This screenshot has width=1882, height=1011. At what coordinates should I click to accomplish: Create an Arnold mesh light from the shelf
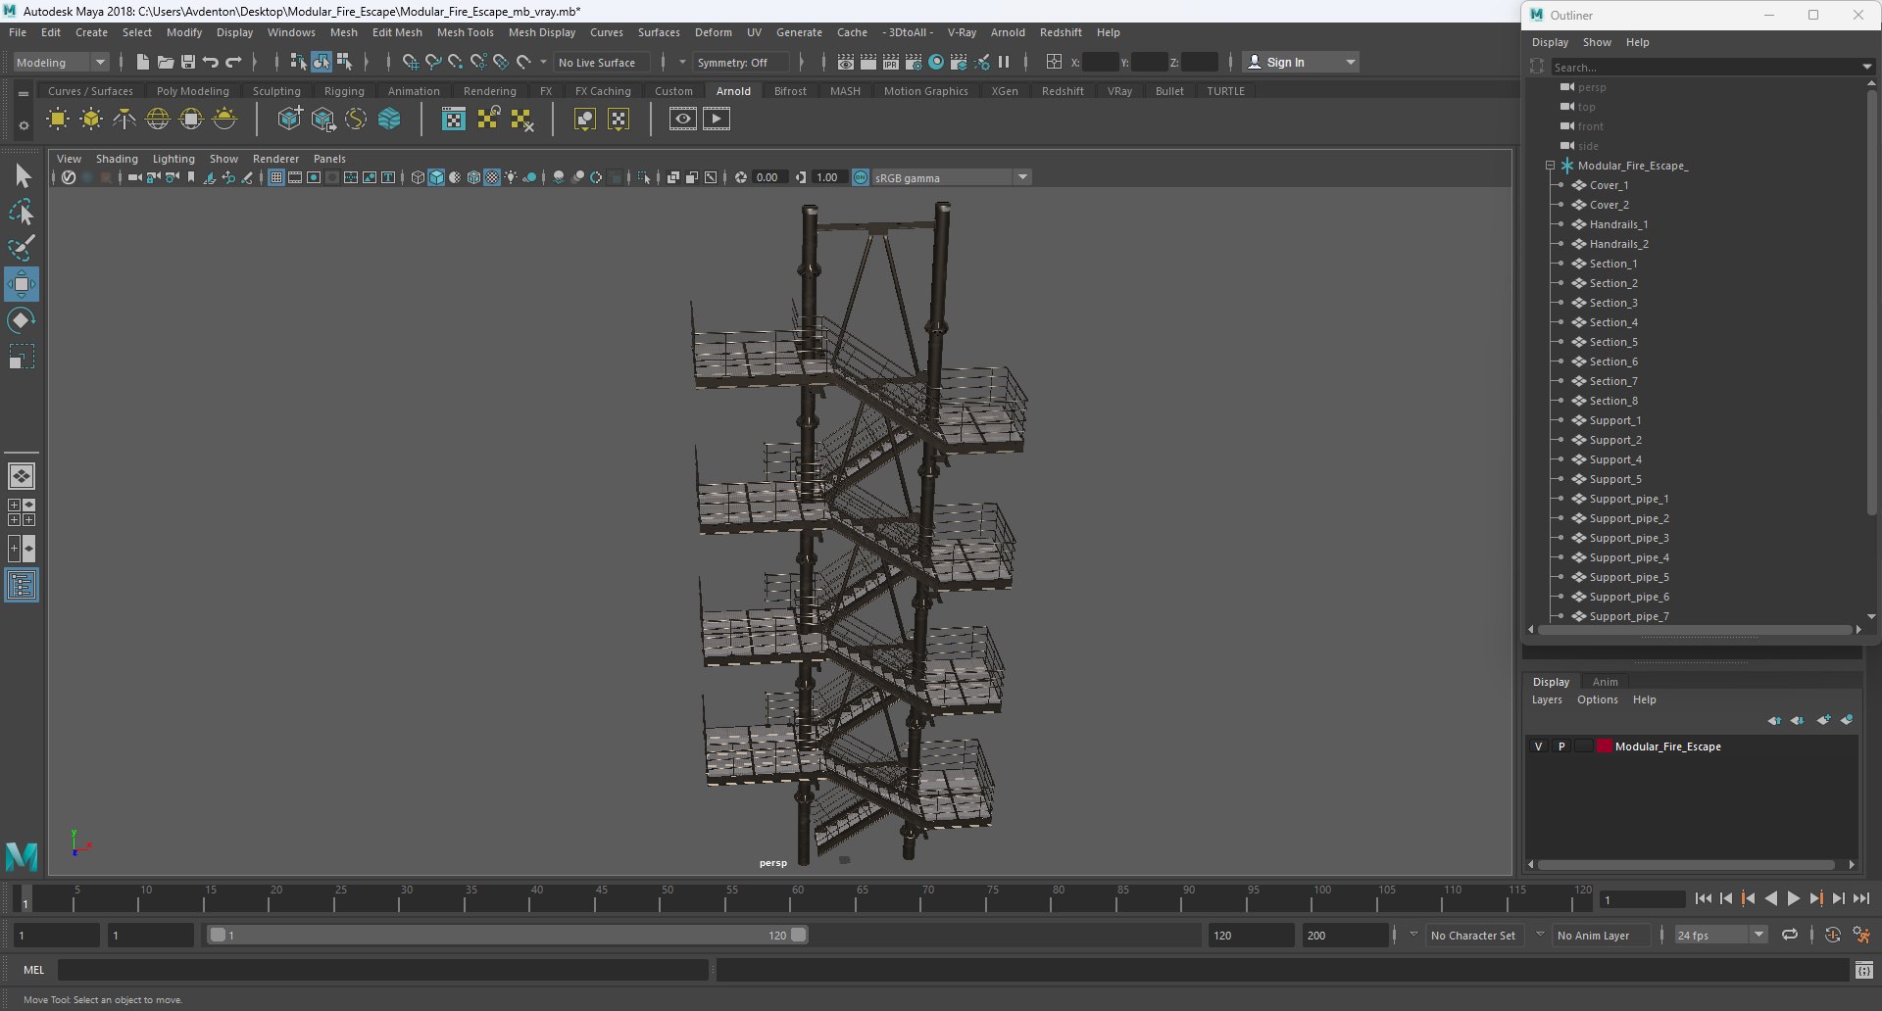91,120
